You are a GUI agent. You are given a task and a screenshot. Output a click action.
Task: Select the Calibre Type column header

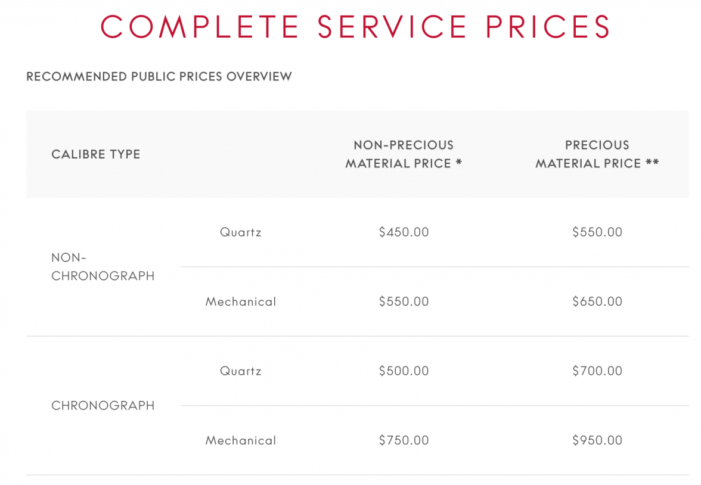tap(96, 154)
